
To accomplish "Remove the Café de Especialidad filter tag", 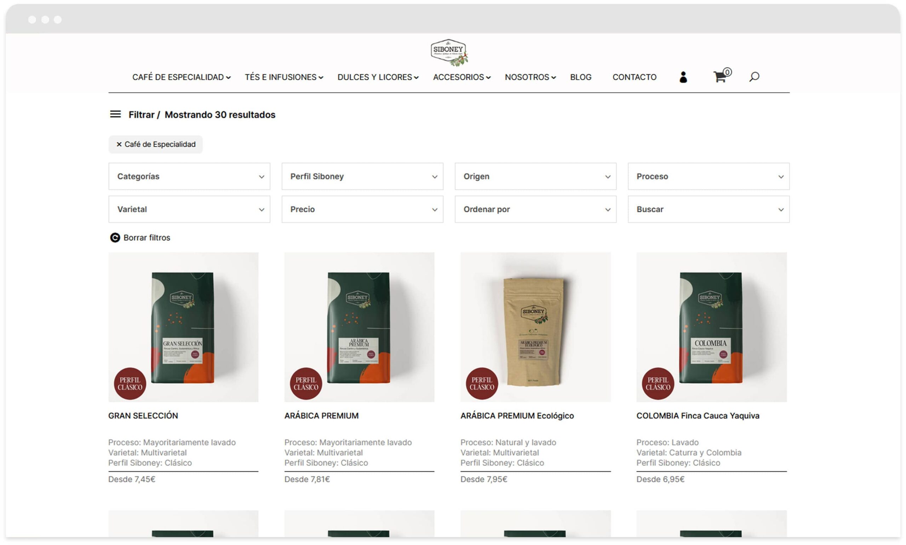I will [156, 144].
